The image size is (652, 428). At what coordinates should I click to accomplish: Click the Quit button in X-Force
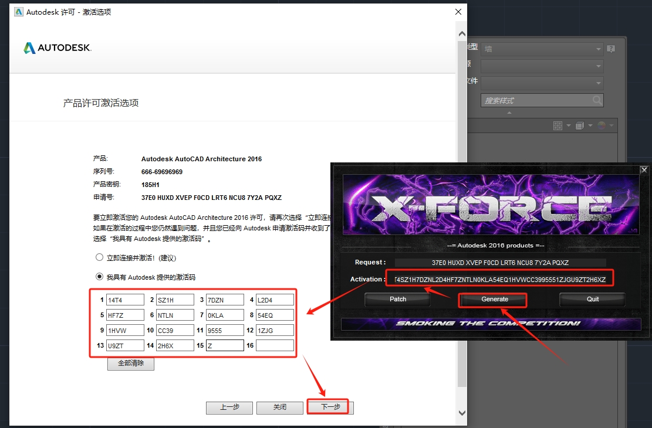pos(593,299)
